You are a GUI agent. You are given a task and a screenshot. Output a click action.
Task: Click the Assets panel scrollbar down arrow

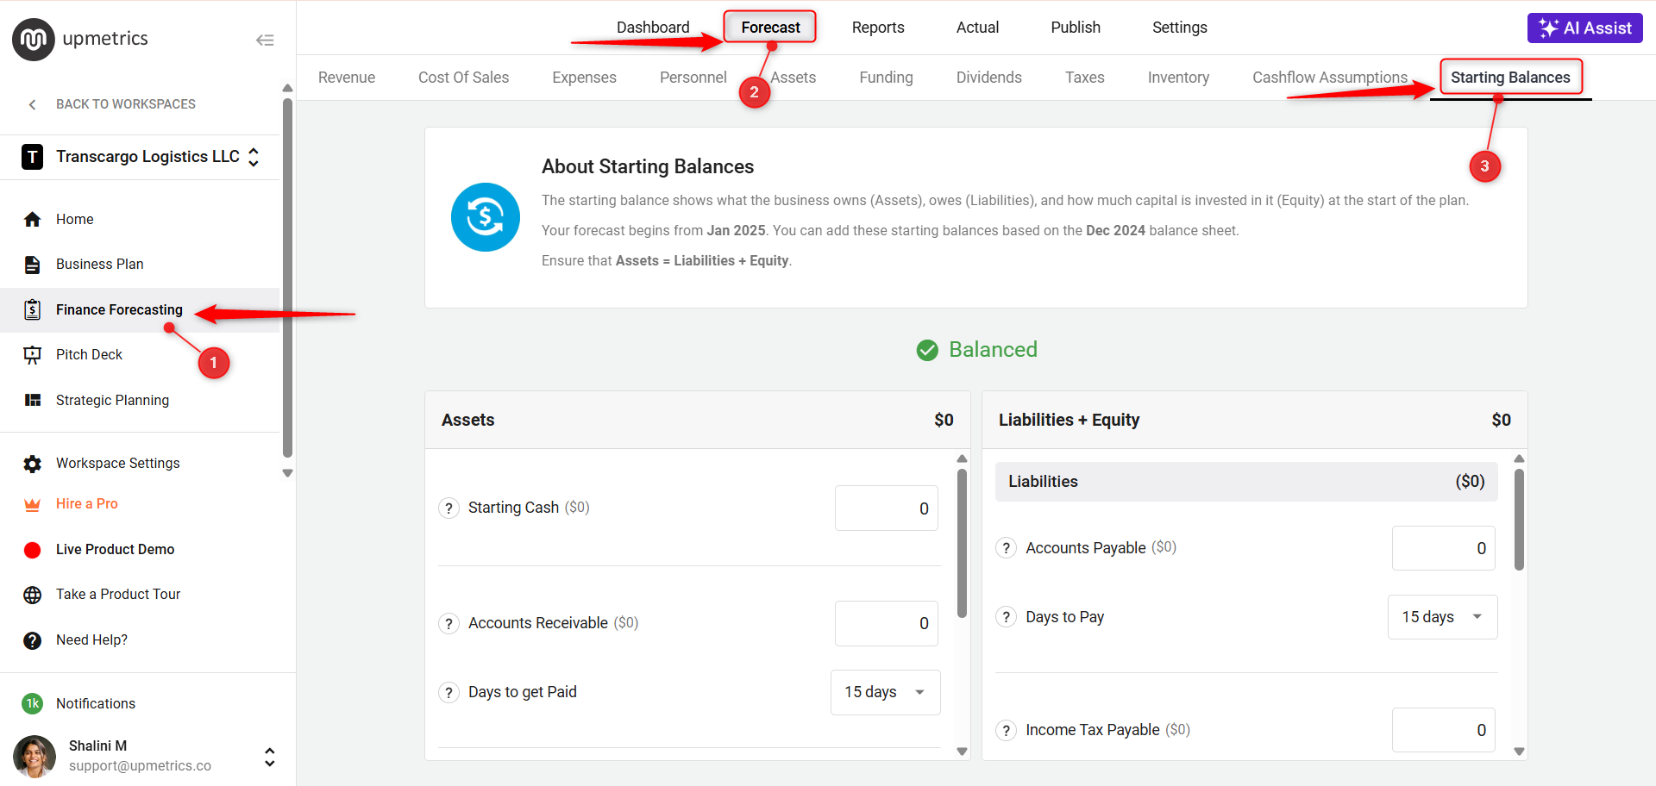tap(963, 752)
